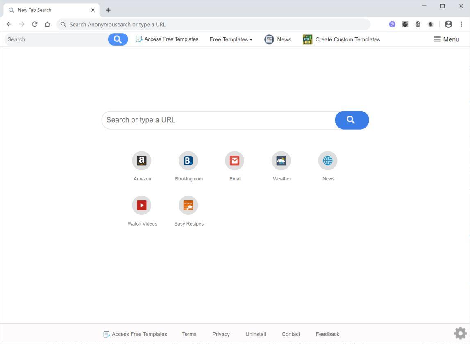Image resolution: width=470 pixels, height=344 pixels.
Task: Open the Easy Recipes shortcut icon
Action: 188,205
